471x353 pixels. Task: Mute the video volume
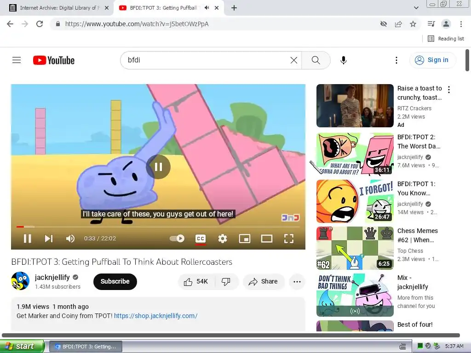70,239
